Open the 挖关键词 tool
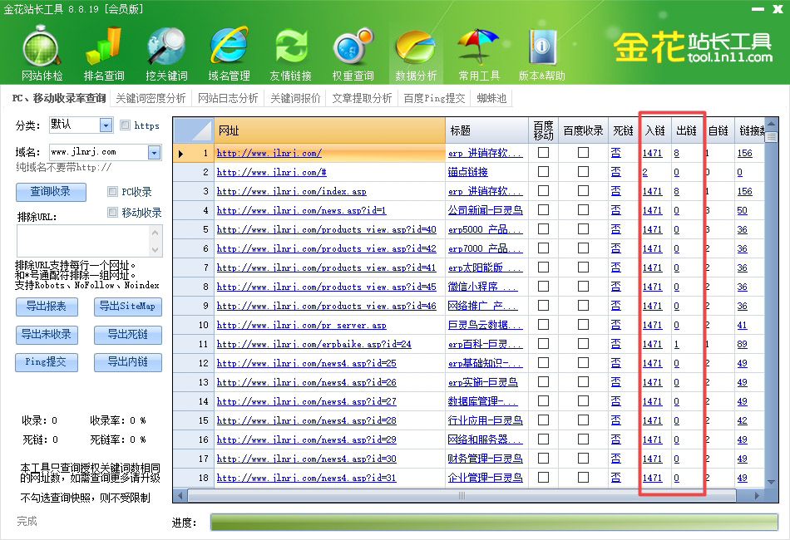 tap(165, 50)
